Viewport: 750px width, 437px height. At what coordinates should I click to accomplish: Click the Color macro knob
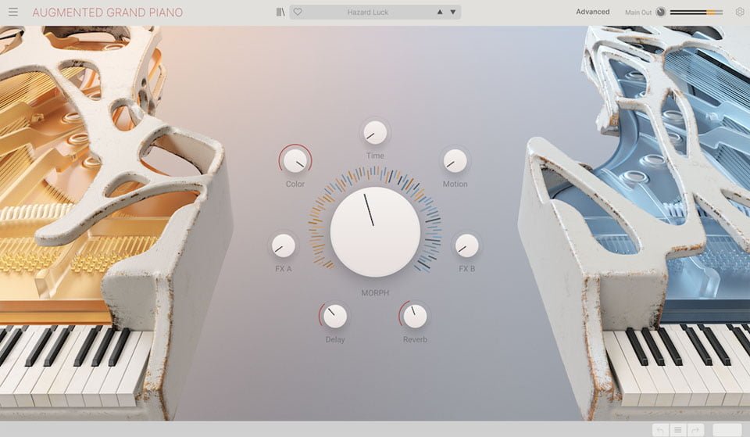coord(295,160)
